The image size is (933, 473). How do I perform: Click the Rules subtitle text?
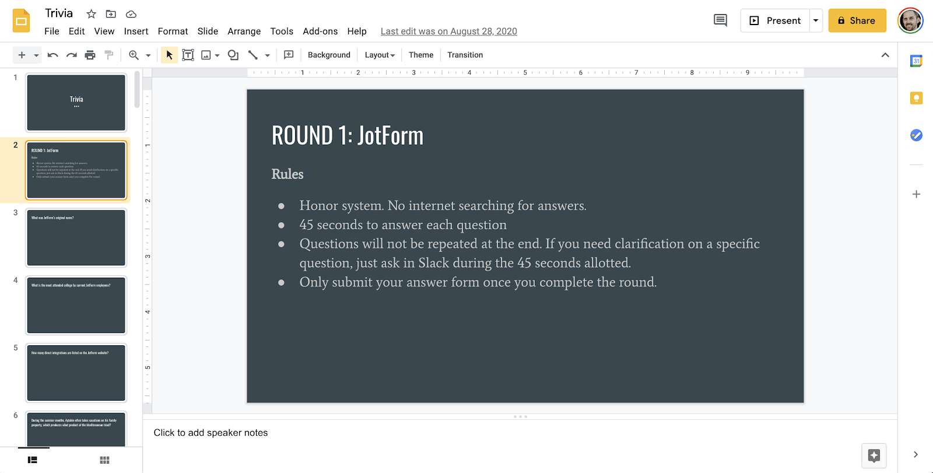[287, 174]
